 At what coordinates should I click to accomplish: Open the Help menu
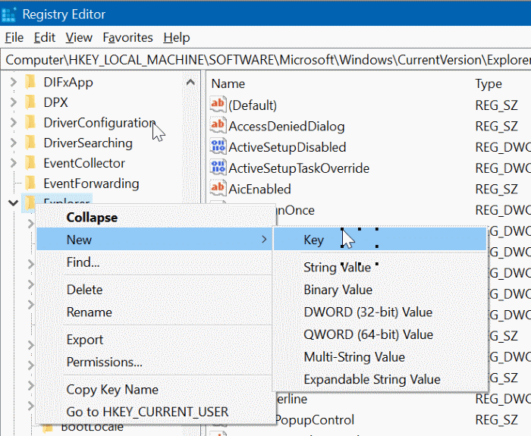177,38
